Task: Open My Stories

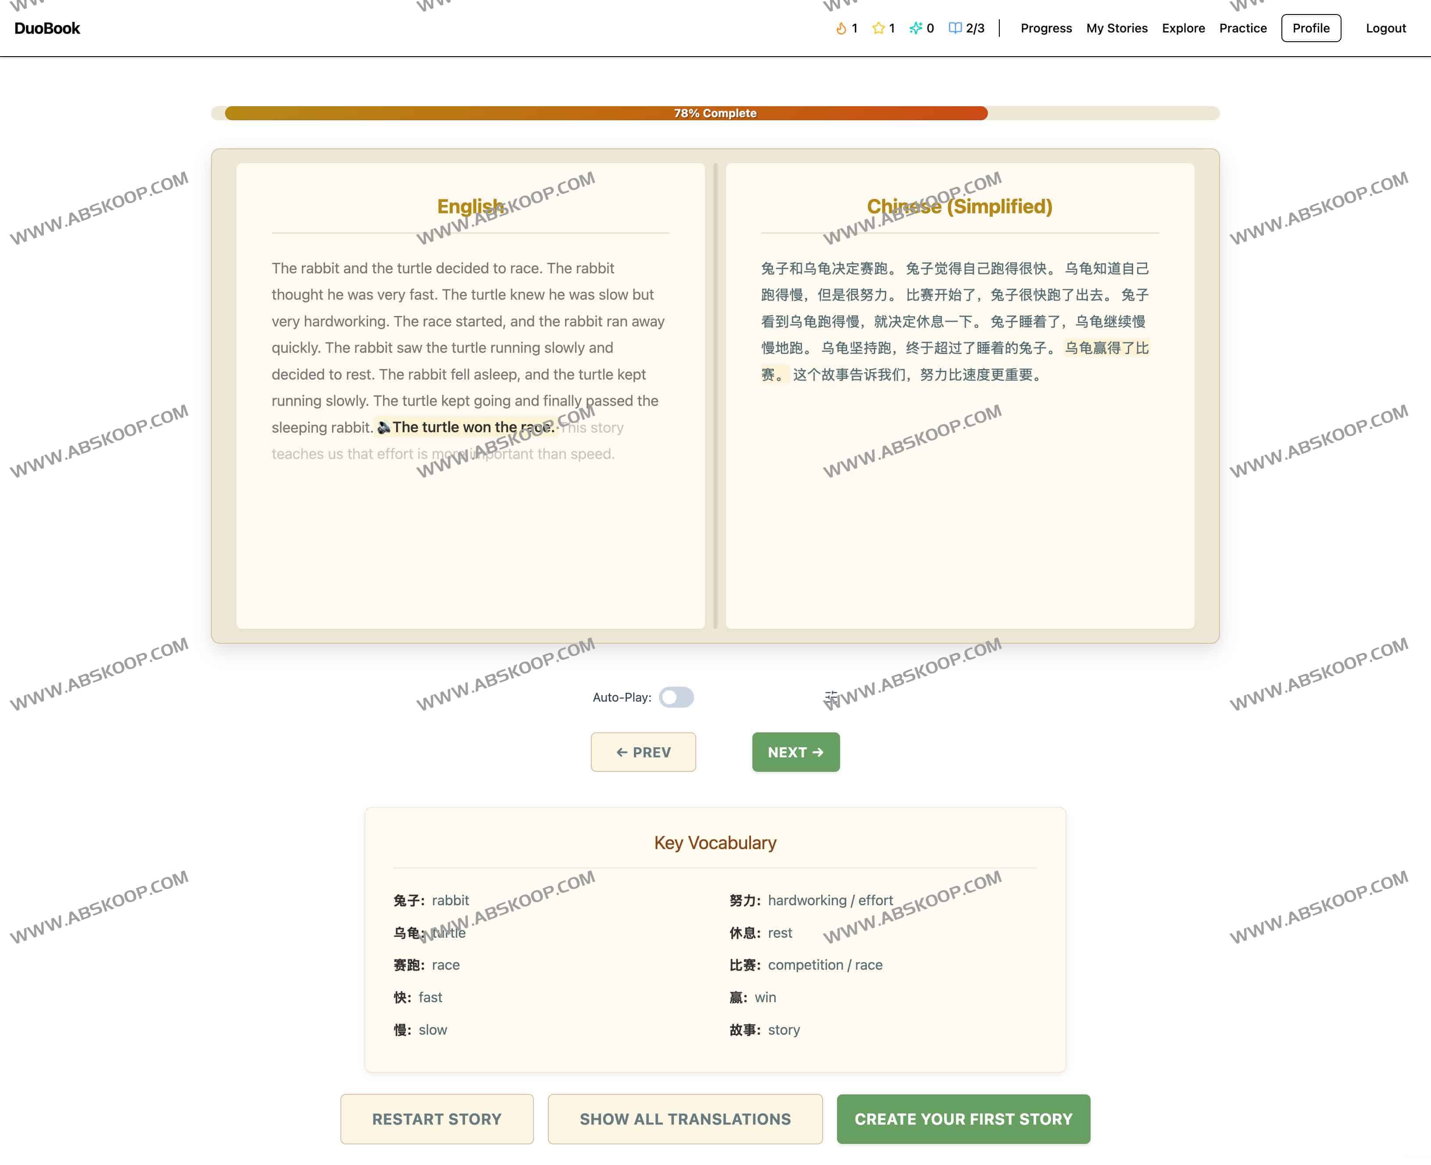Action: click(1116, 28)
